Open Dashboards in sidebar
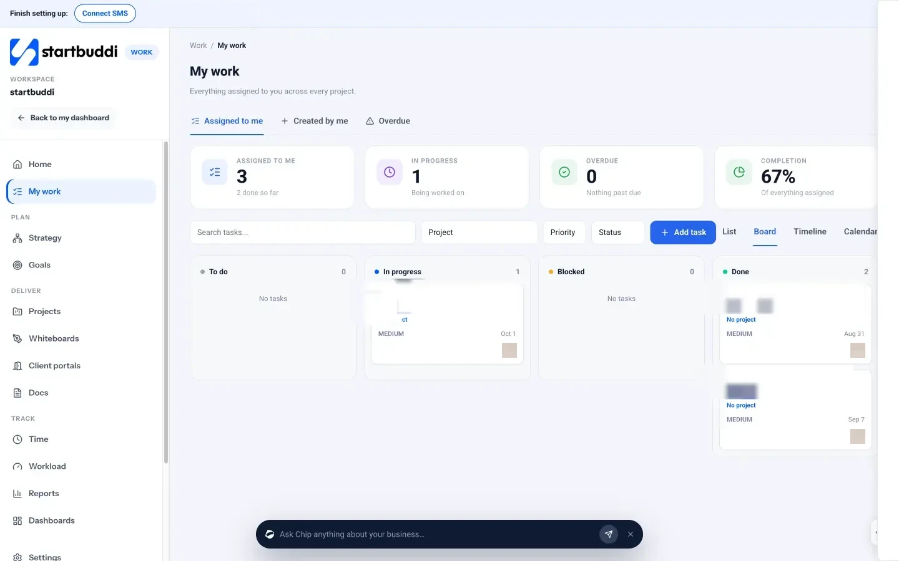The width and height of the screenshot is (899, 561). [x=81, y=520]
